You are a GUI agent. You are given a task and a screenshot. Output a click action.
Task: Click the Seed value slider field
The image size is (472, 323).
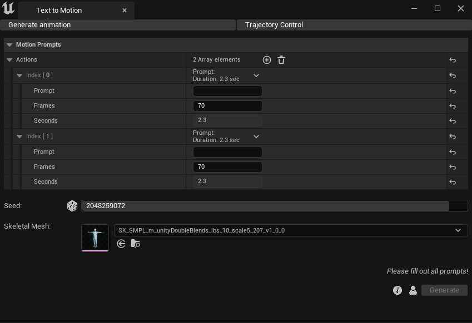265,206
